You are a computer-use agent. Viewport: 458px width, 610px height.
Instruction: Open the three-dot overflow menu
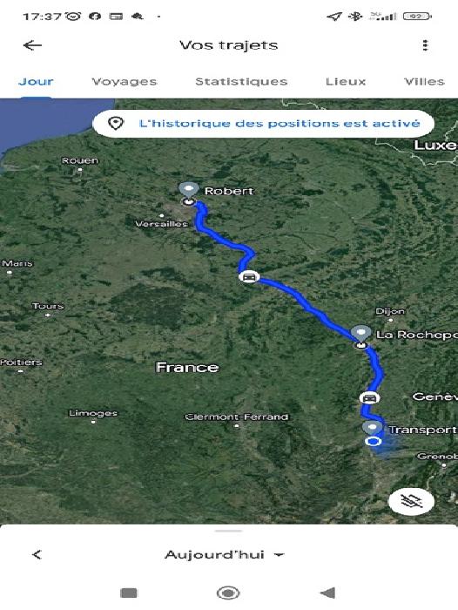(425, 45)
